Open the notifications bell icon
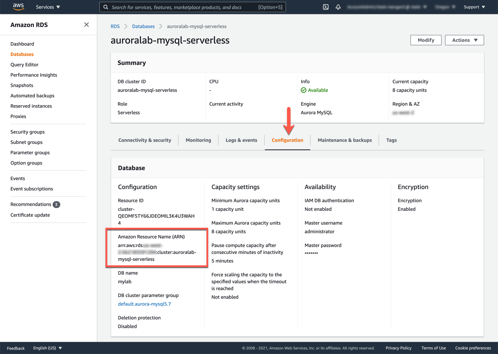Viewport: 498px width, 354px height. (338, 7)
